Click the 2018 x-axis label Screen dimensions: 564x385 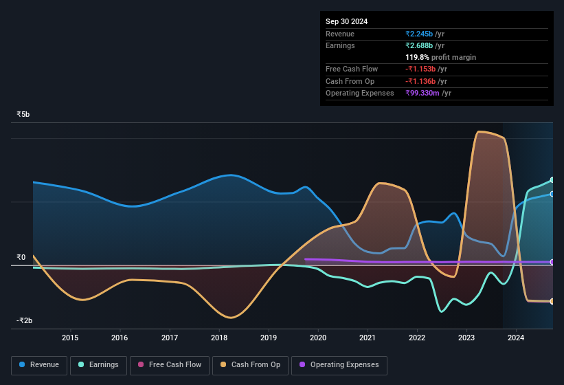pyautogui.click(x=219, y=338)
